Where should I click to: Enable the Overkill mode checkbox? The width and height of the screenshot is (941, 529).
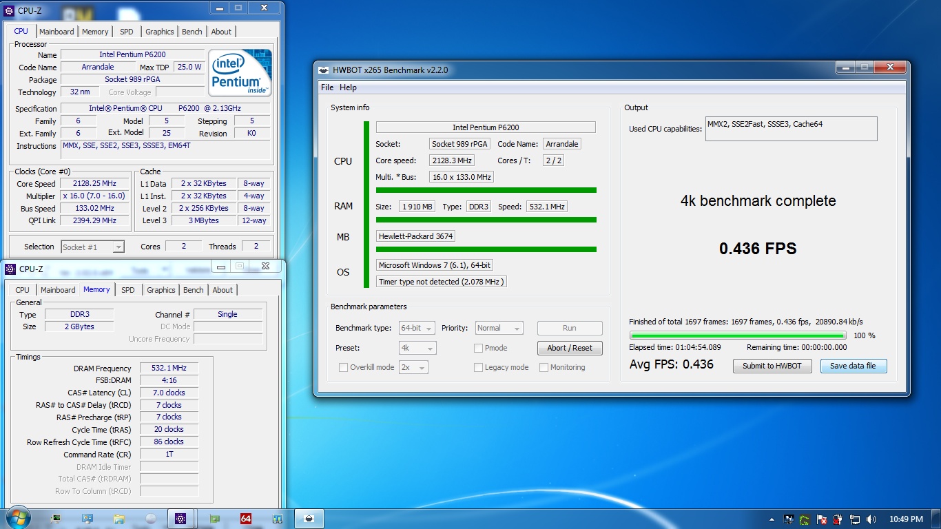coord(343,367)
